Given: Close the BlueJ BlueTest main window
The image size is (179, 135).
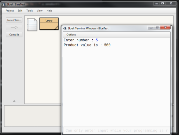Looking at the screenshot, I should tap(171, 4).
